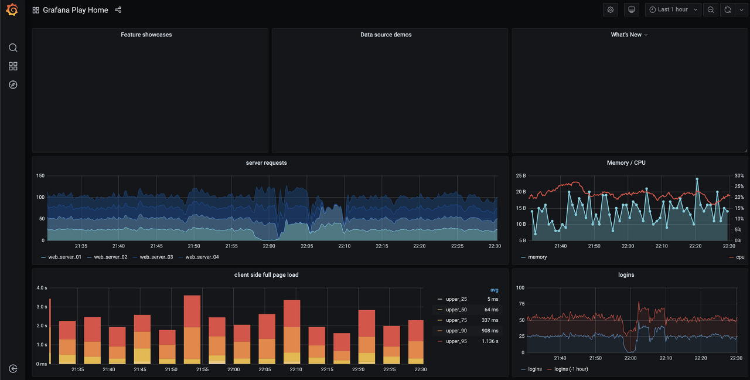Viewport: 750px width, 380px height.
Task: Click the cpu legend color swatch
Action: pos(731,257)
